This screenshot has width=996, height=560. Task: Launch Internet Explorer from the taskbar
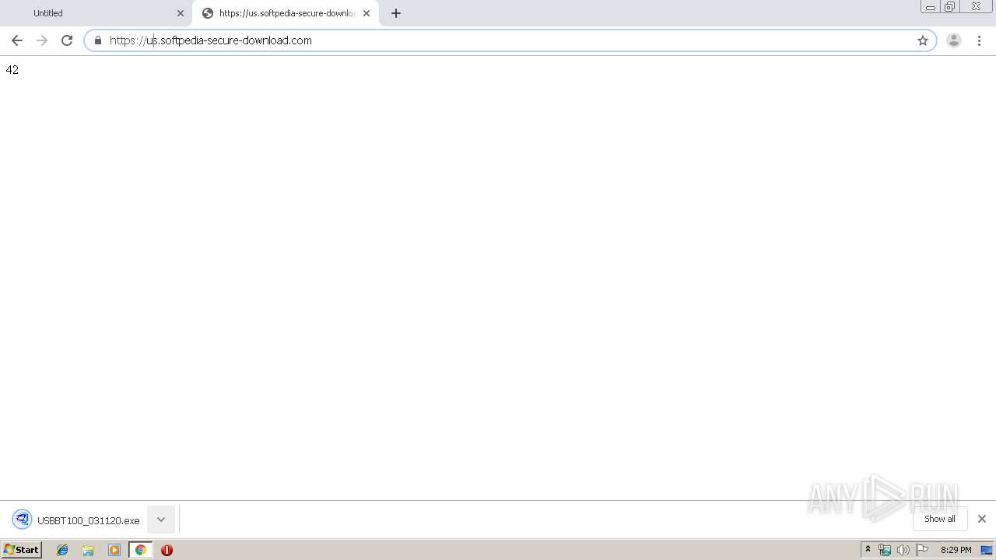coord(62,550)
